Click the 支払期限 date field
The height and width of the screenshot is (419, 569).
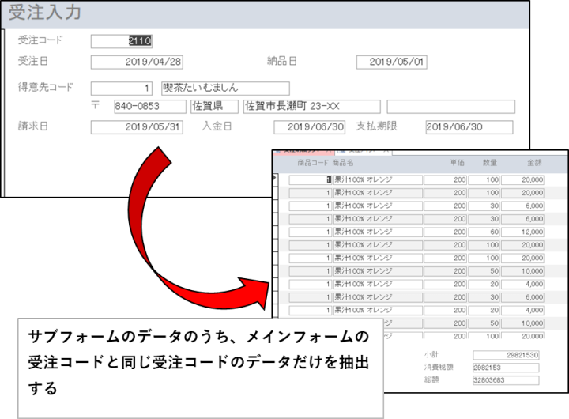[x=469, y=126]
